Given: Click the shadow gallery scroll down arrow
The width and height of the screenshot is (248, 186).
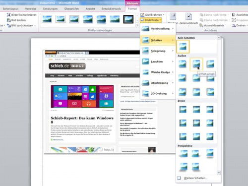Looking at the screenshot, I should [x=219, y=173].
